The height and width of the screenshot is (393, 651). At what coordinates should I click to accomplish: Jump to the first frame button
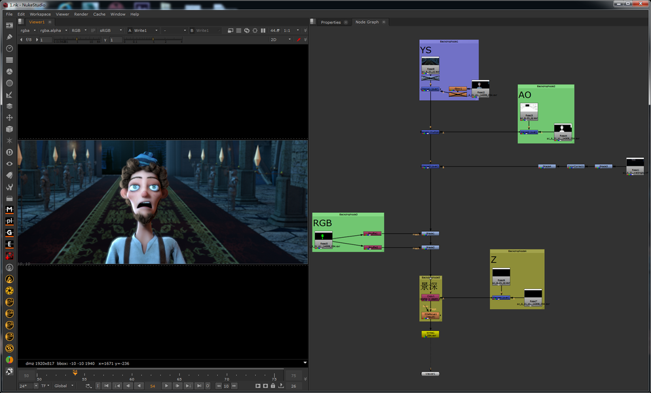(107, 386)
